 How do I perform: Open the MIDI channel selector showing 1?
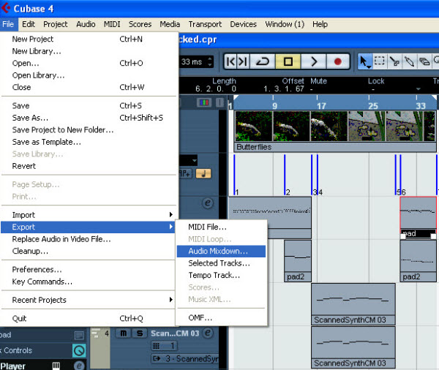point(163,346)
